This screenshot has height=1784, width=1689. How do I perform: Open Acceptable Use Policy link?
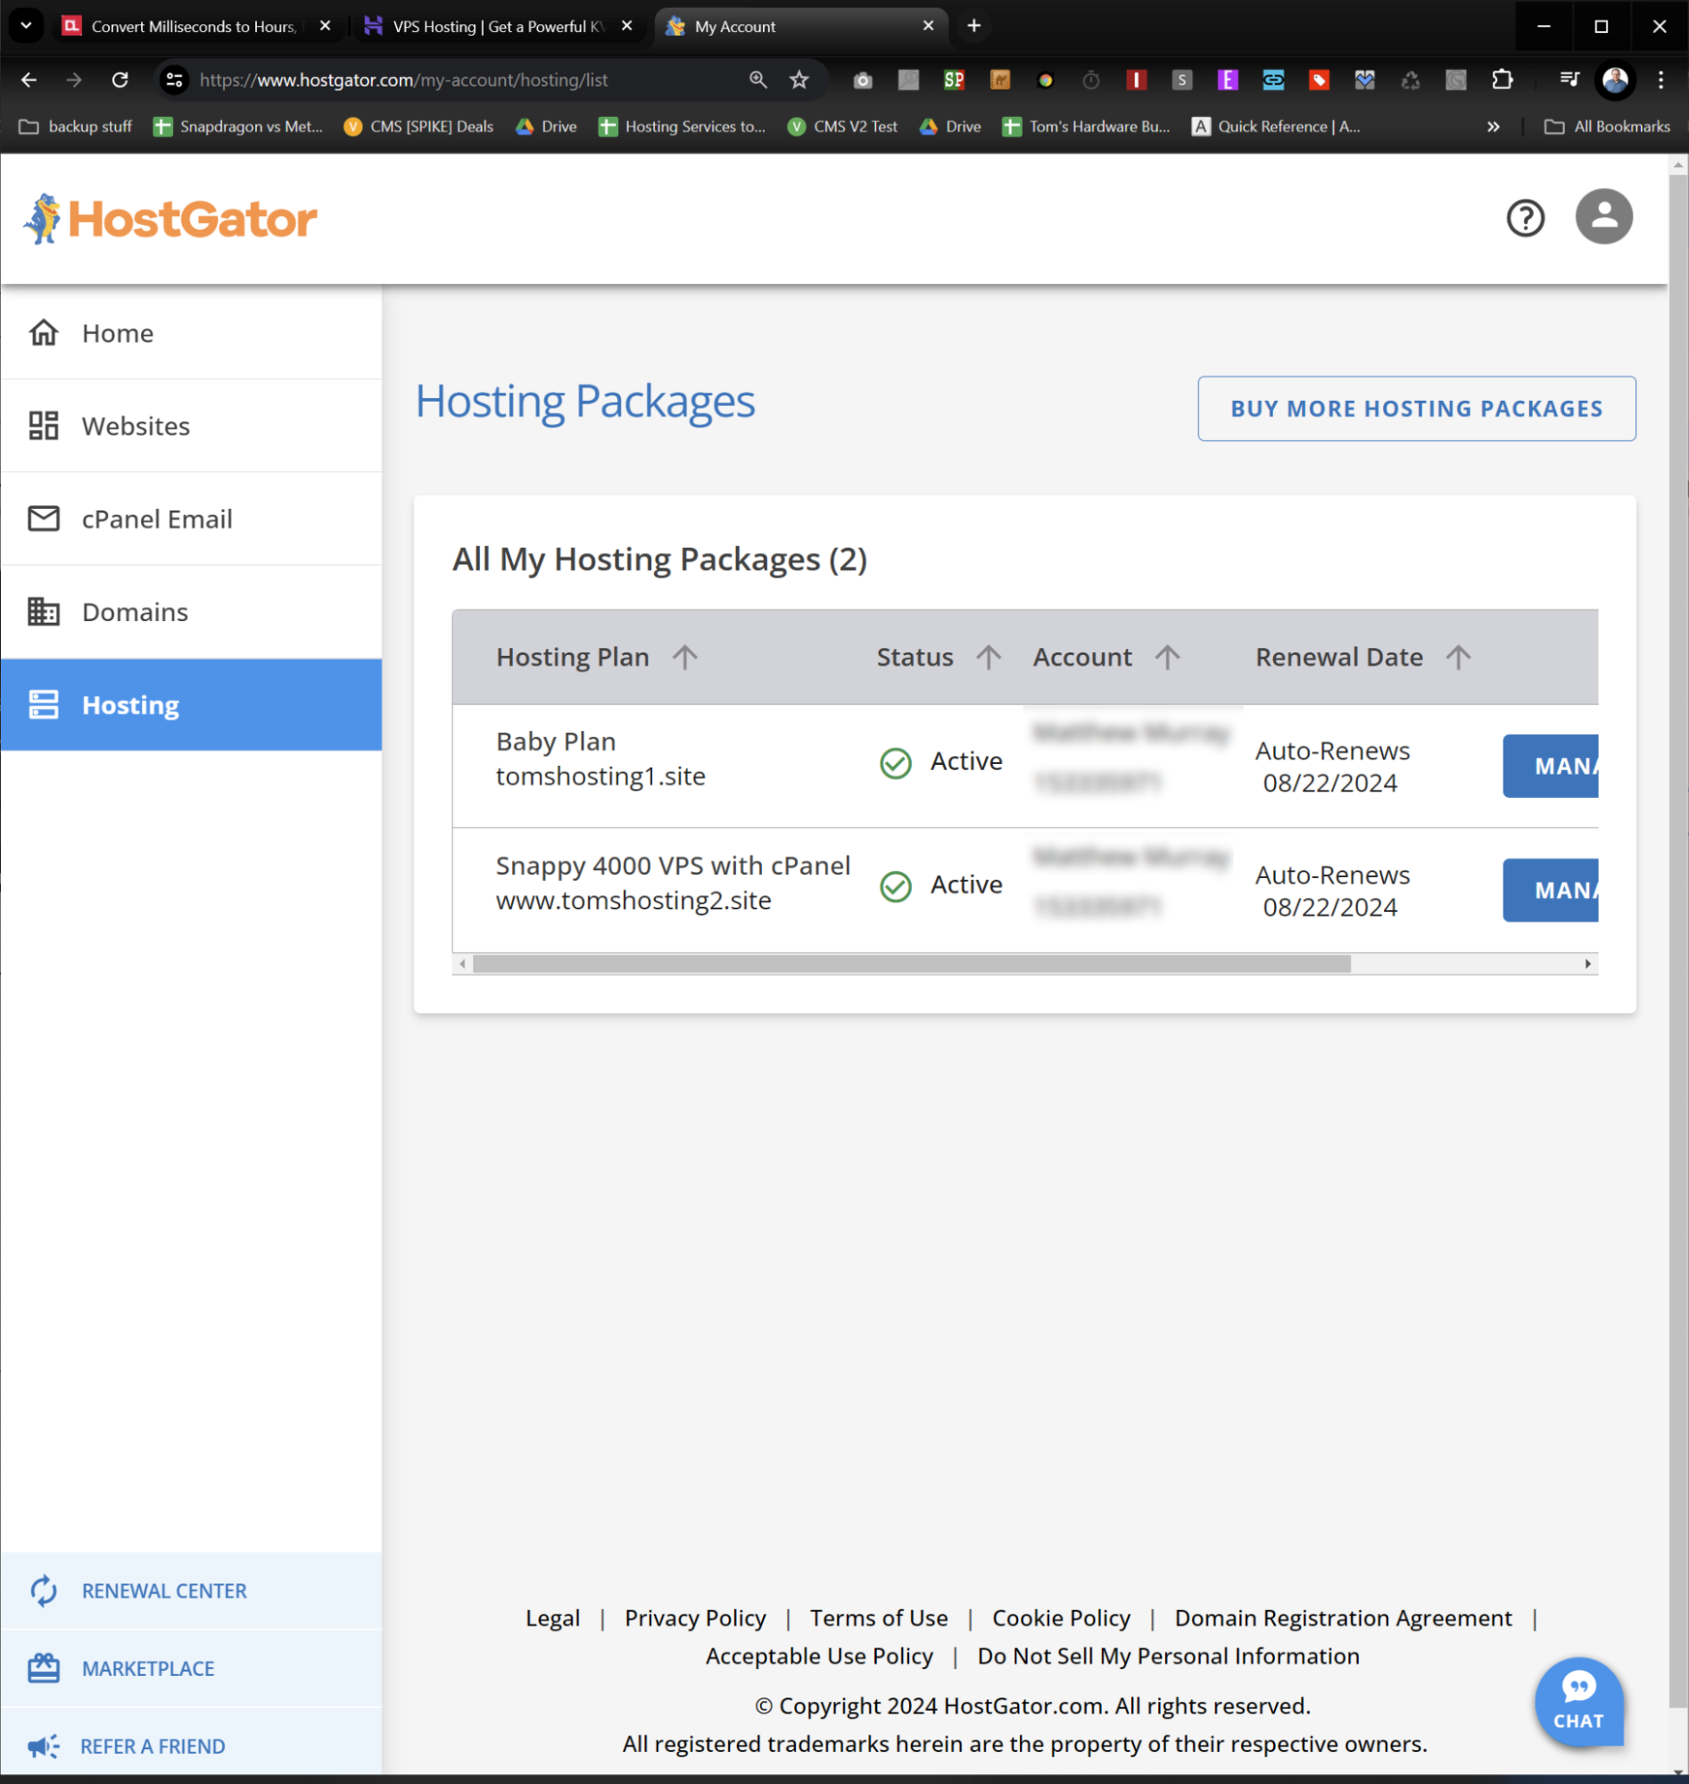coord(819,1656)
